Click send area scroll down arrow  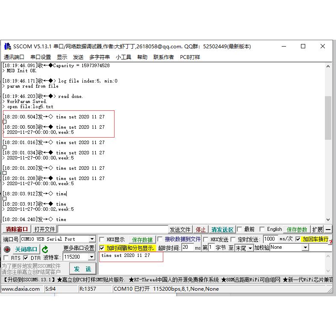click(328, 271)
